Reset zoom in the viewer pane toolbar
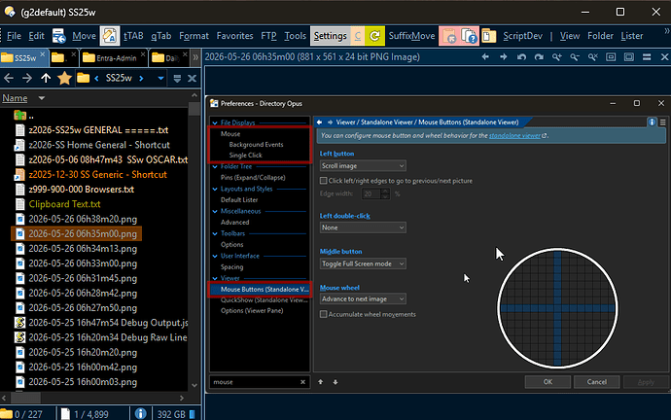Viewport: 671px width, 420px height. [x=592, y=57]
